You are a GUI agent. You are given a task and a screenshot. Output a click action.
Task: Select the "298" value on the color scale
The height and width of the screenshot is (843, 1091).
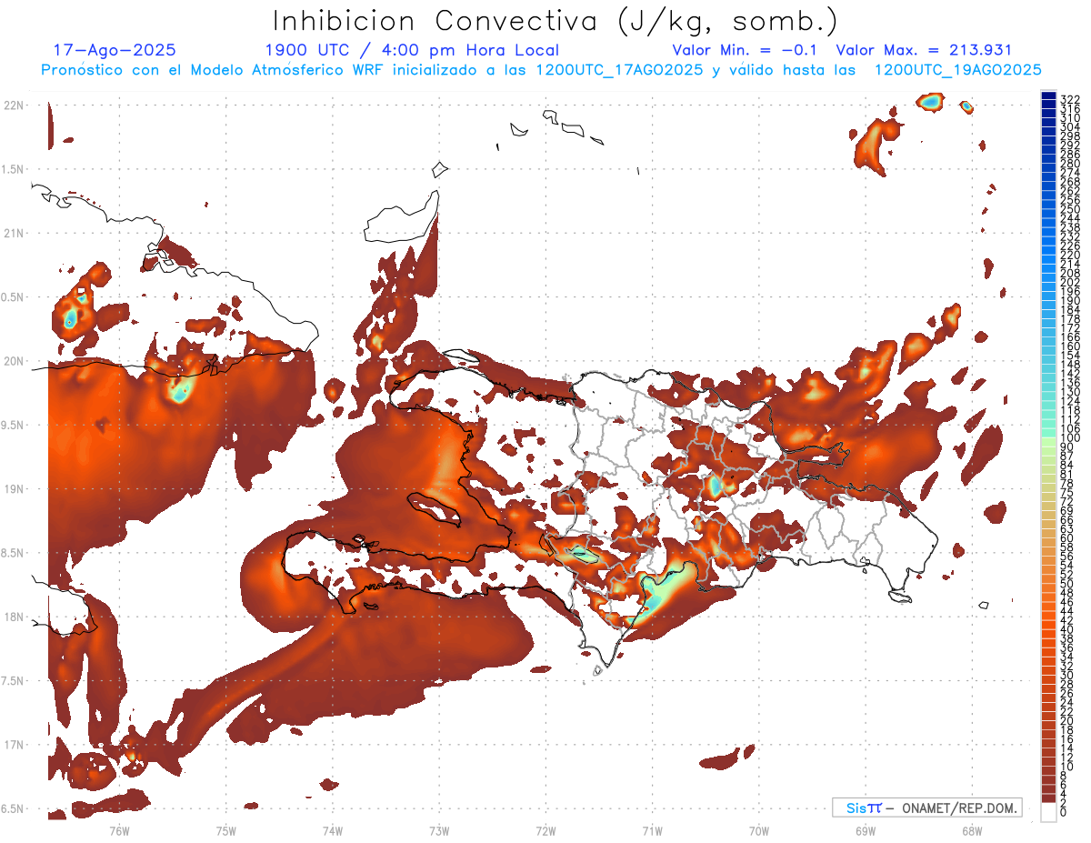coord(1069,135)
